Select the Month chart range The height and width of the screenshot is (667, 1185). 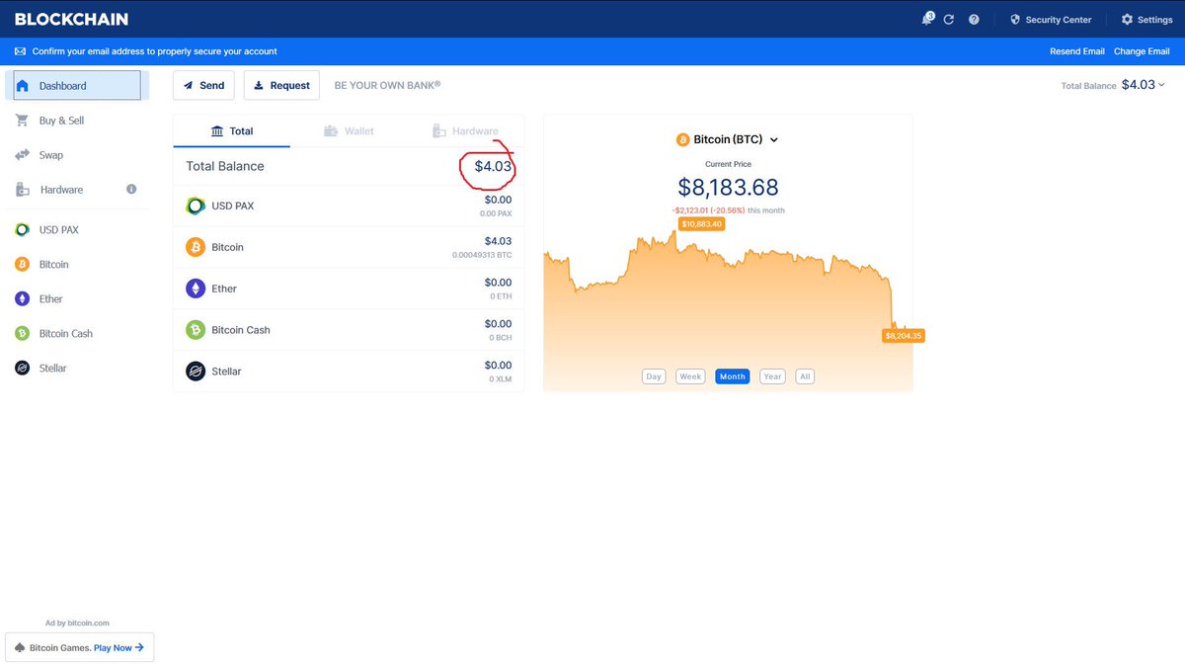(733, 376)
